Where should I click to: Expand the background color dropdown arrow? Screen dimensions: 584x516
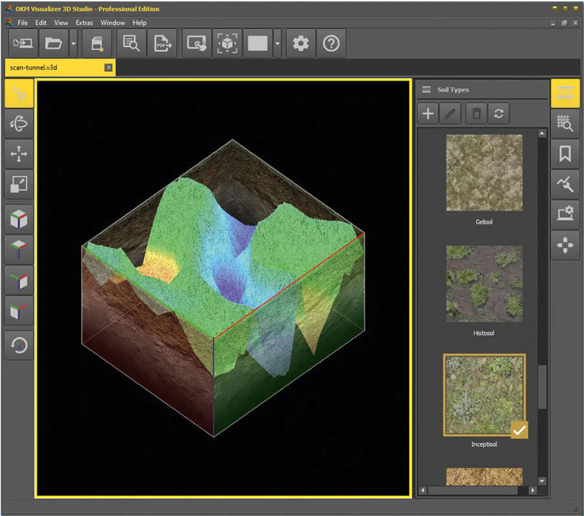pyautogui.click(x=277, y=43)
